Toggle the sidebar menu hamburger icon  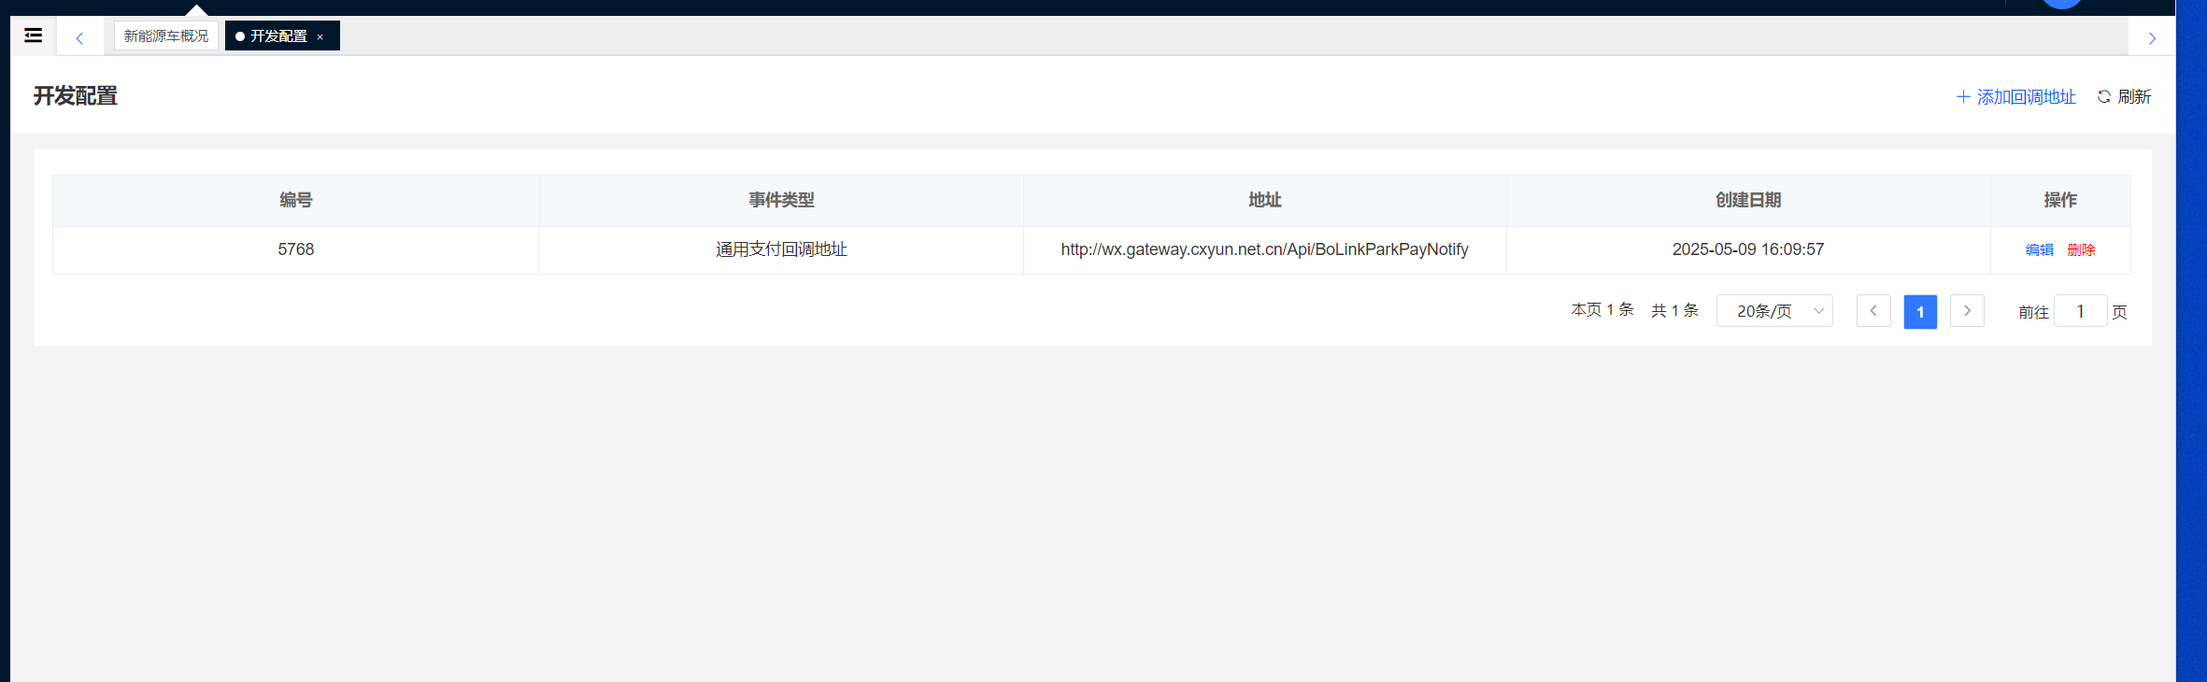(34, 36)
